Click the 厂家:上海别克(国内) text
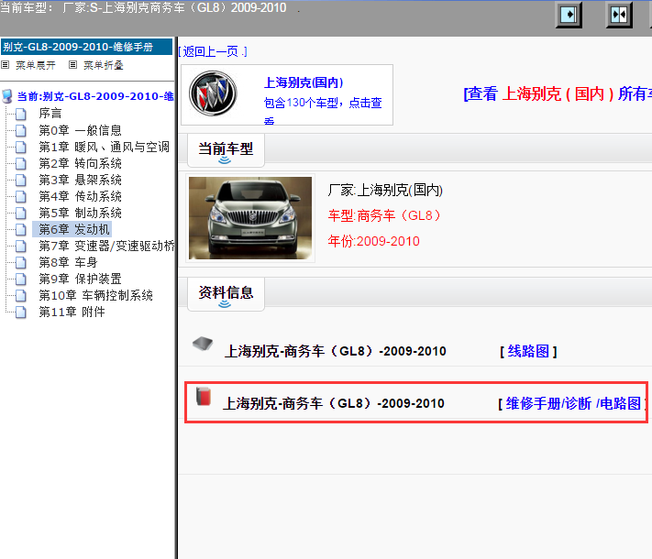 385,191
